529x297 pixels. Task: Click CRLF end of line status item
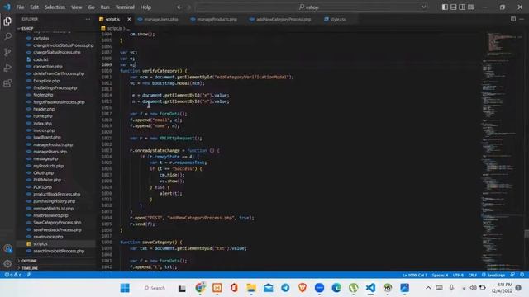click(472, 275)
